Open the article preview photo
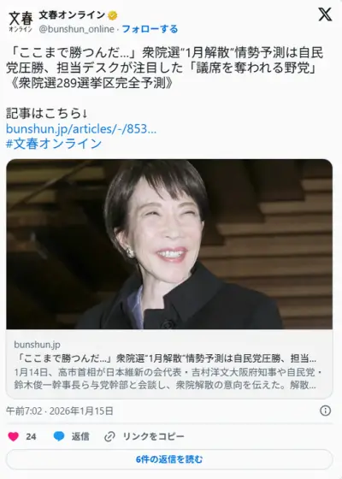The image size is (342, 479). (x=169, y=244)
